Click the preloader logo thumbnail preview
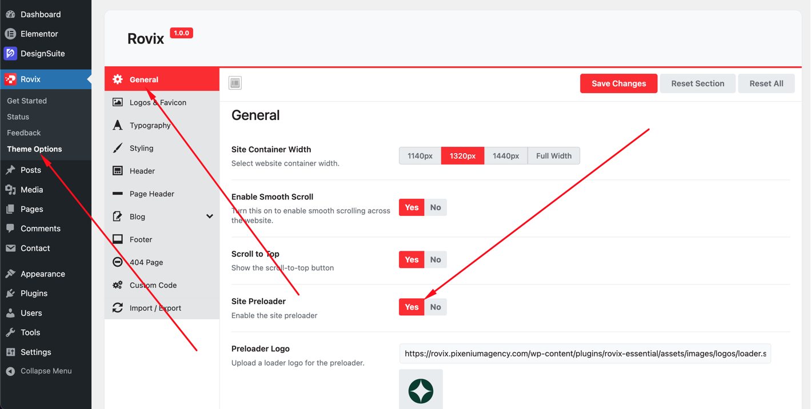The image size is (811, 409). [421, 390]
